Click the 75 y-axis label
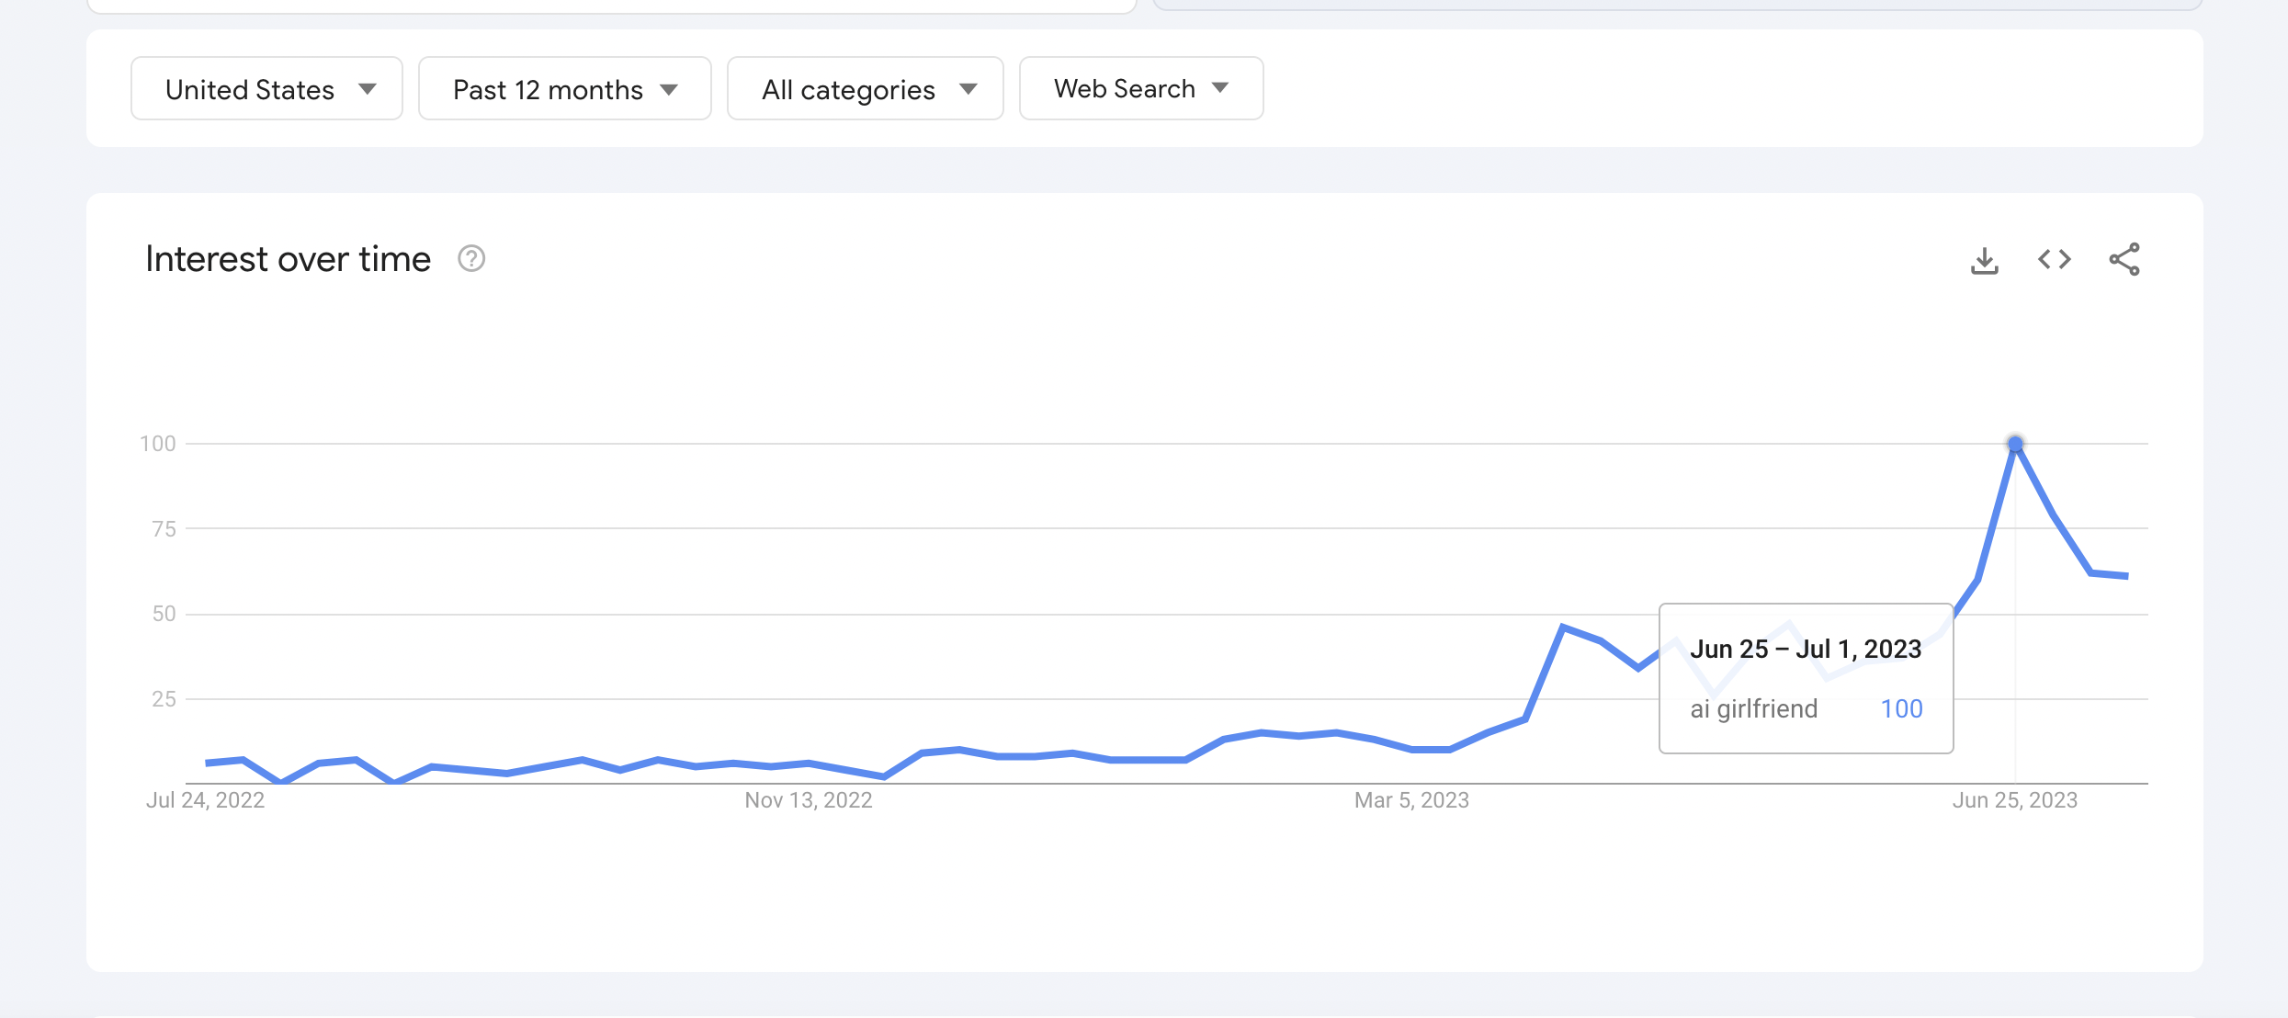This screenshot has width=2288, height=1018. [x=164, y=529]
